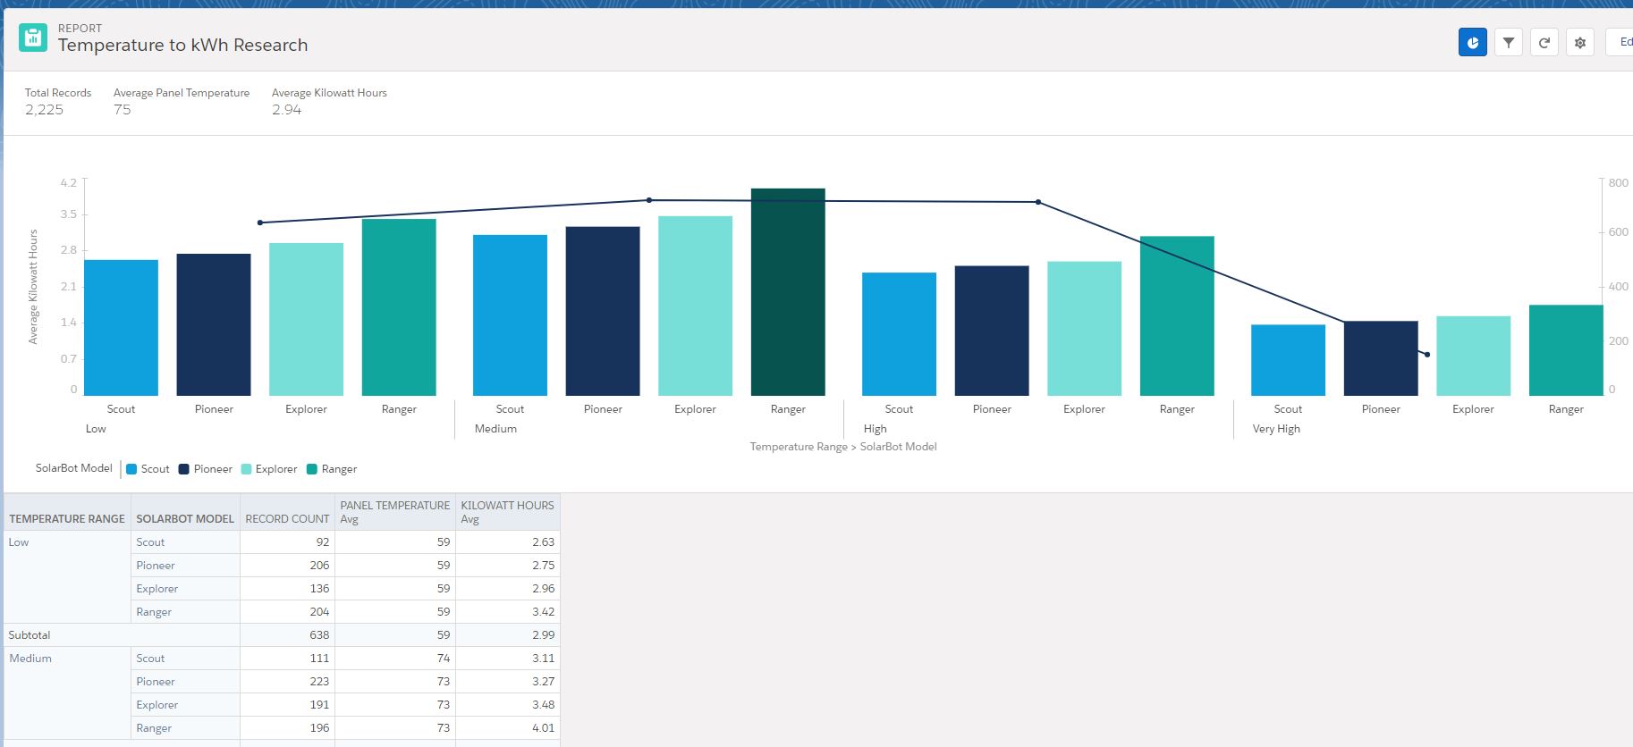Refresh the report data
This screenshot has height=747, width=1633.
pyautogui.click(x=1544, y=42)
